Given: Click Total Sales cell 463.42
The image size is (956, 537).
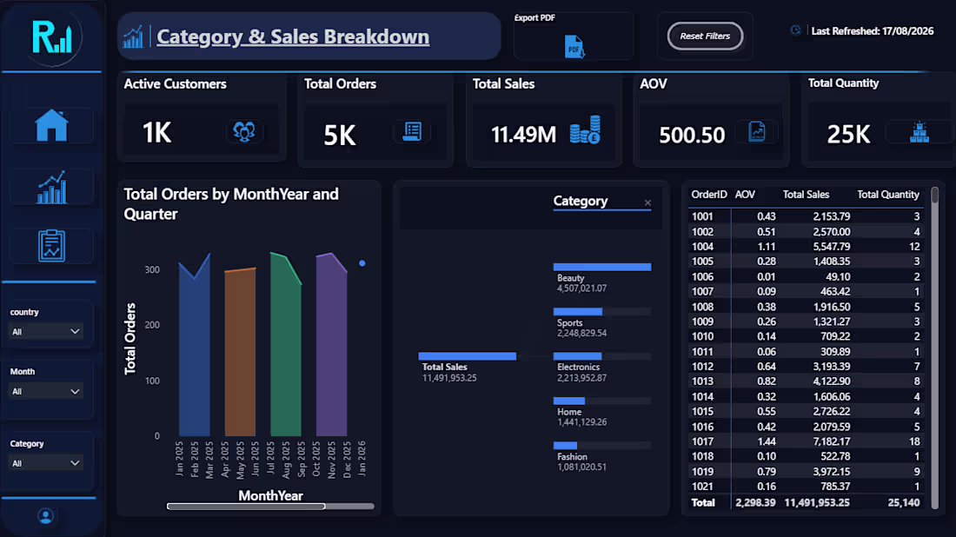Looking at the screenshot, I should pyautogui.click(x=835, y=291).
